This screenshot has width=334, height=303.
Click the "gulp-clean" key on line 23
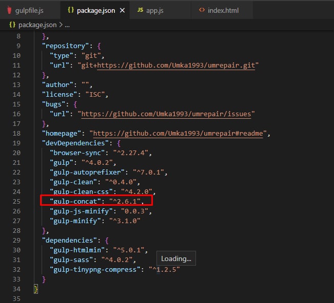point(73,182)
